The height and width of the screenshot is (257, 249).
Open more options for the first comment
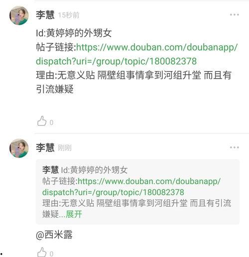234,15
